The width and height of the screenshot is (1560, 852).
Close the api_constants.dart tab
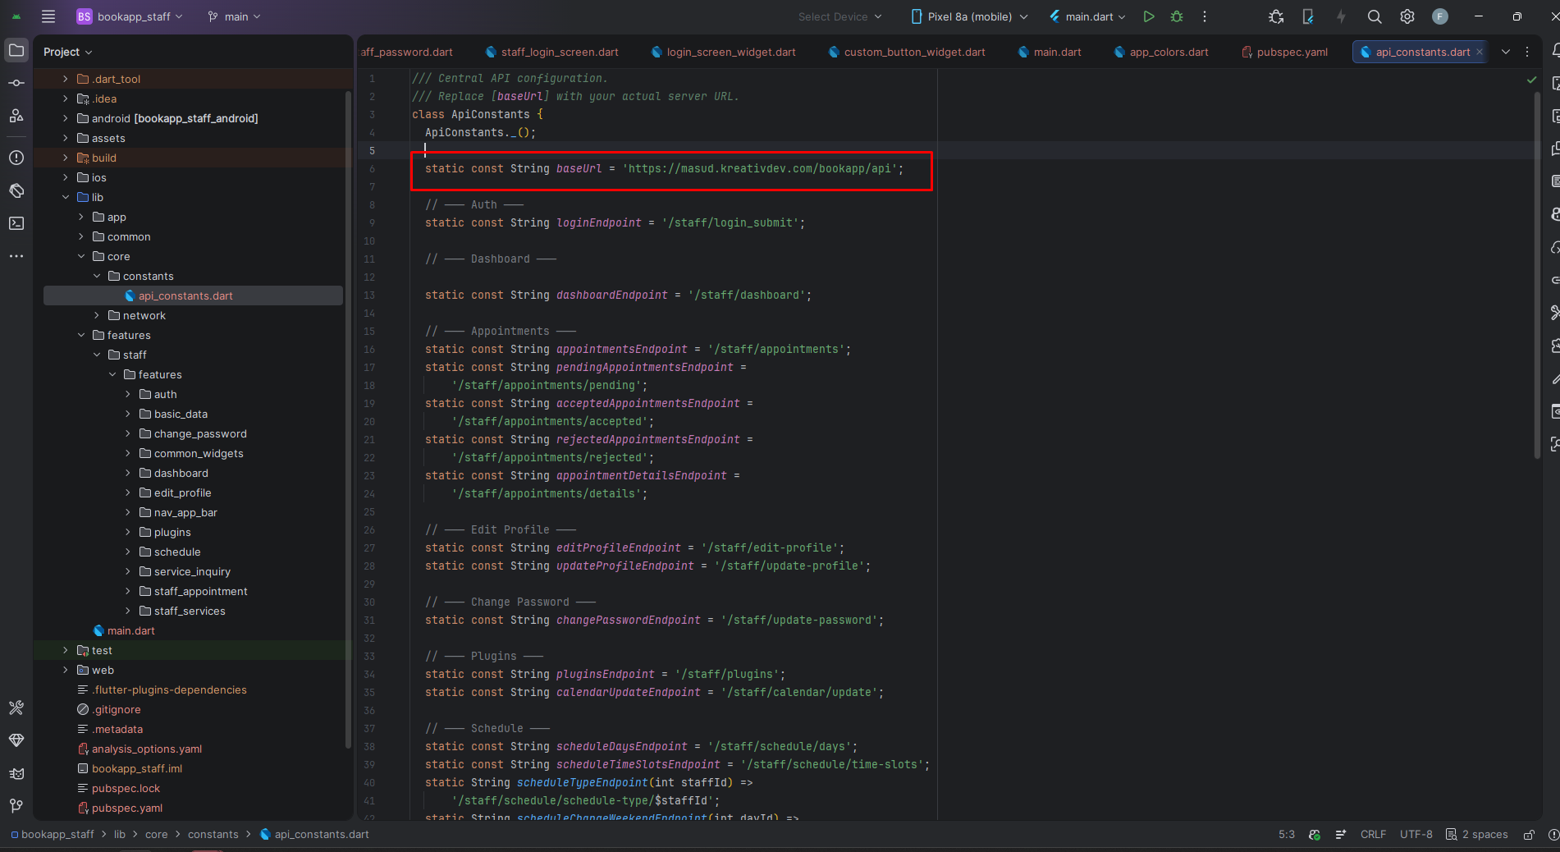pos(1480,52)
